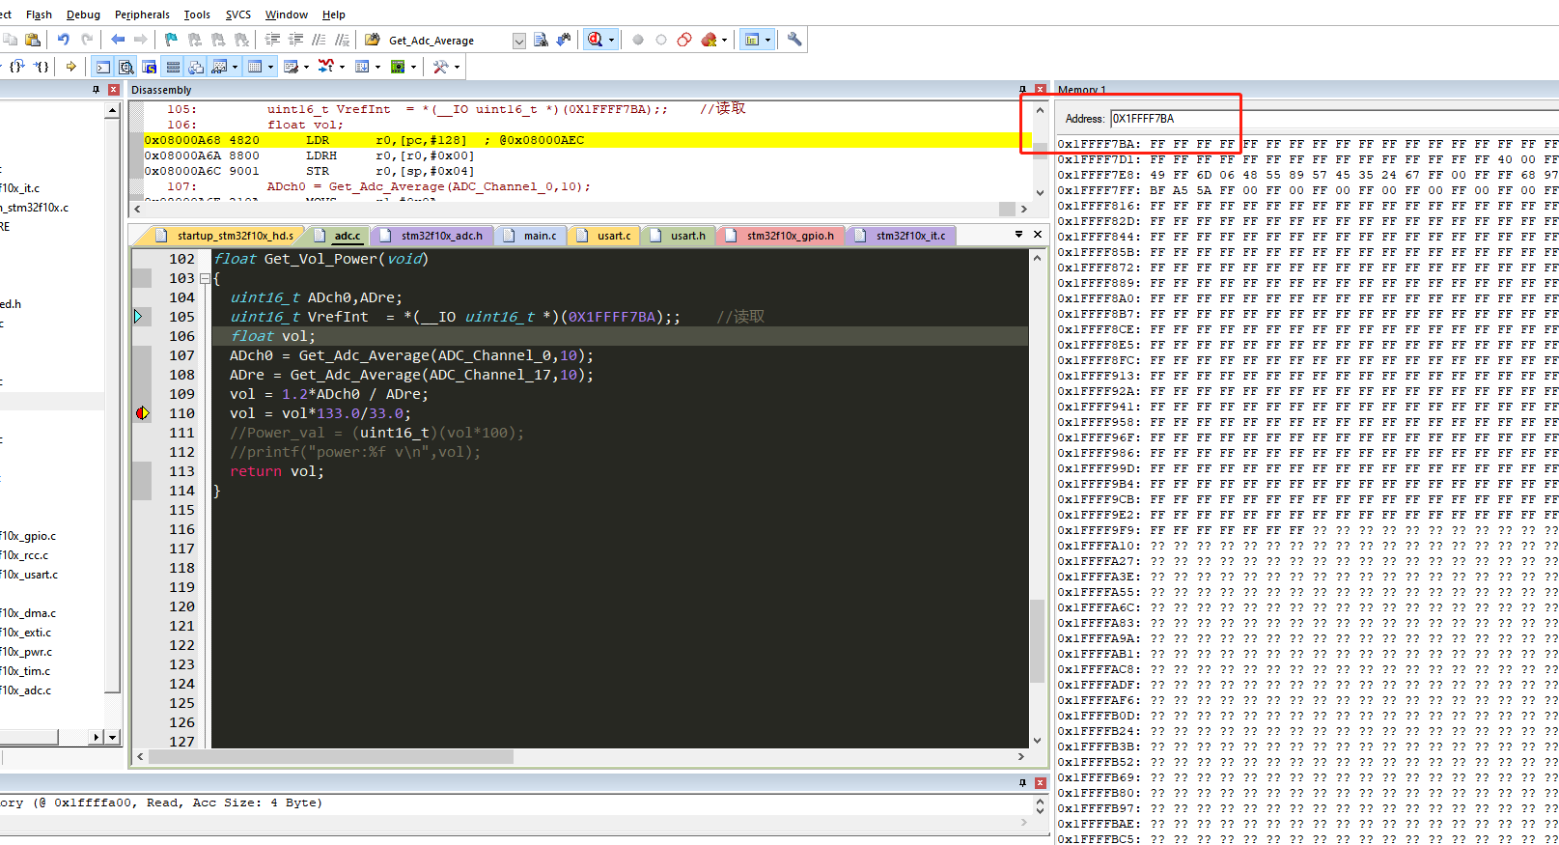Viewport: 1559px width, 845px height.
Task: Click the editor horizontal scrollbar thumb
Action: tap(331, 756)
